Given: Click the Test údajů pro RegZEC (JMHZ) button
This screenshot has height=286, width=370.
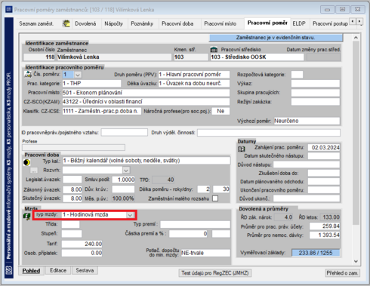Looking at the screenshot, I should 215,273.
